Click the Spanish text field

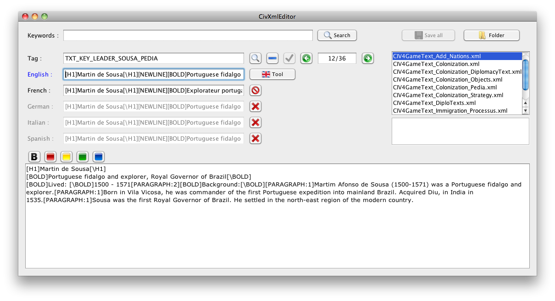coord(154,138)
